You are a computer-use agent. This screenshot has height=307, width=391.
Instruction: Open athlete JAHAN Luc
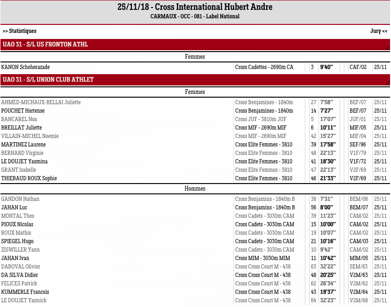(x=14, y=207)
